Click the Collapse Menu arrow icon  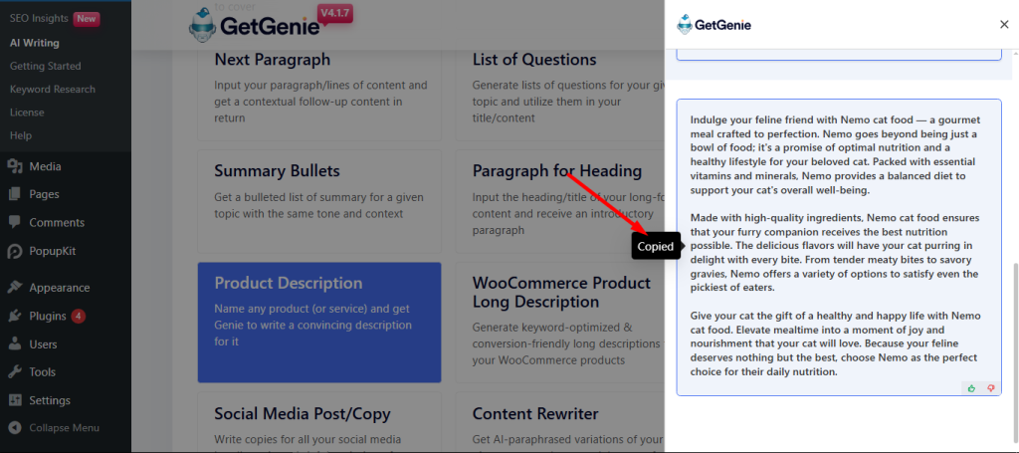tap(15, 428)
